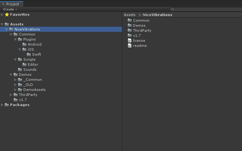Viewport: 242px width, 151px height.
Task: Select the license text file icon
Action: [x=130, y=41]
